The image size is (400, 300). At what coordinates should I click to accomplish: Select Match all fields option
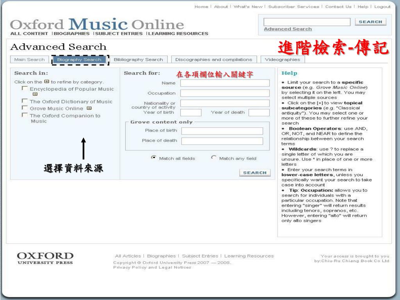coord(153,157)
